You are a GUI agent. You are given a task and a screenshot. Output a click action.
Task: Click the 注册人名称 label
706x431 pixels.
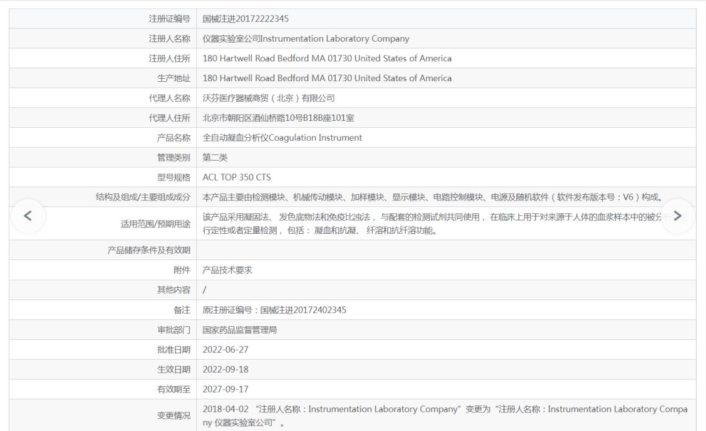coord(169,38)
